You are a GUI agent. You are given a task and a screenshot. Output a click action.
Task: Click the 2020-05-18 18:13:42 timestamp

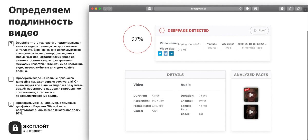(252, 44)
